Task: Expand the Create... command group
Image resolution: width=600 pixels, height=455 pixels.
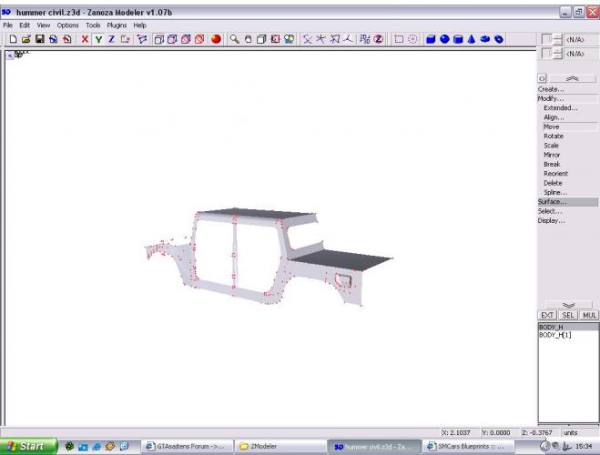Action: click(551, 89)
